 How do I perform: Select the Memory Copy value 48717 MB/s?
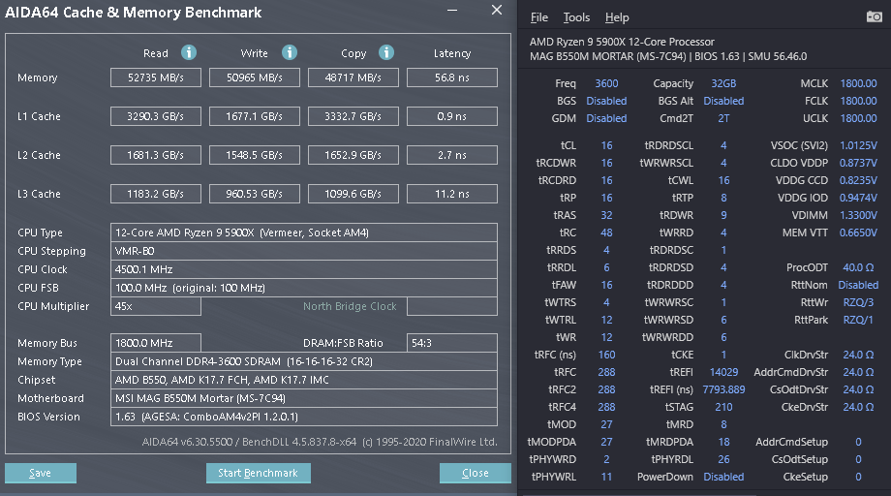click(353, 77)
